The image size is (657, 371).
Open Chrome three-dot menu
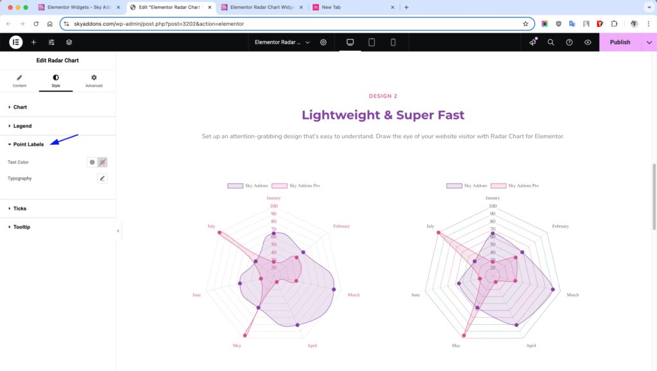[x=649, y=24]
